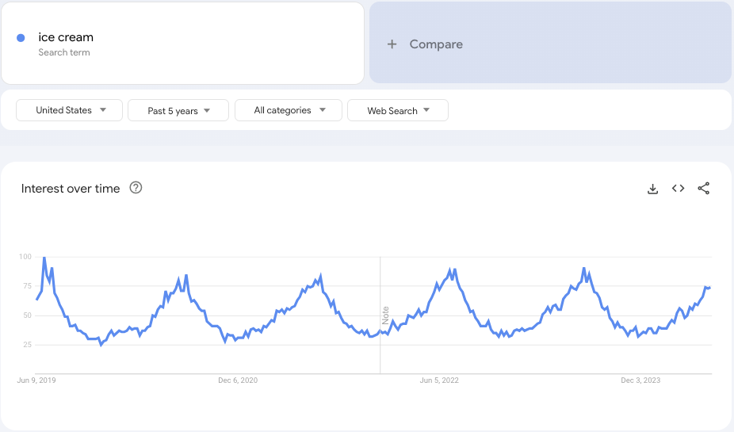This screenshot has height=432, width=734.
Task: Click the 100 peak on the trend line
Action: tap(44, 258)
